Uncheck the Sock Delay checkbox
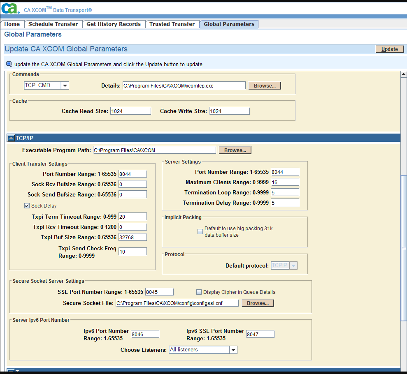Viewport: 407px width, 374px height. point(27,206)
